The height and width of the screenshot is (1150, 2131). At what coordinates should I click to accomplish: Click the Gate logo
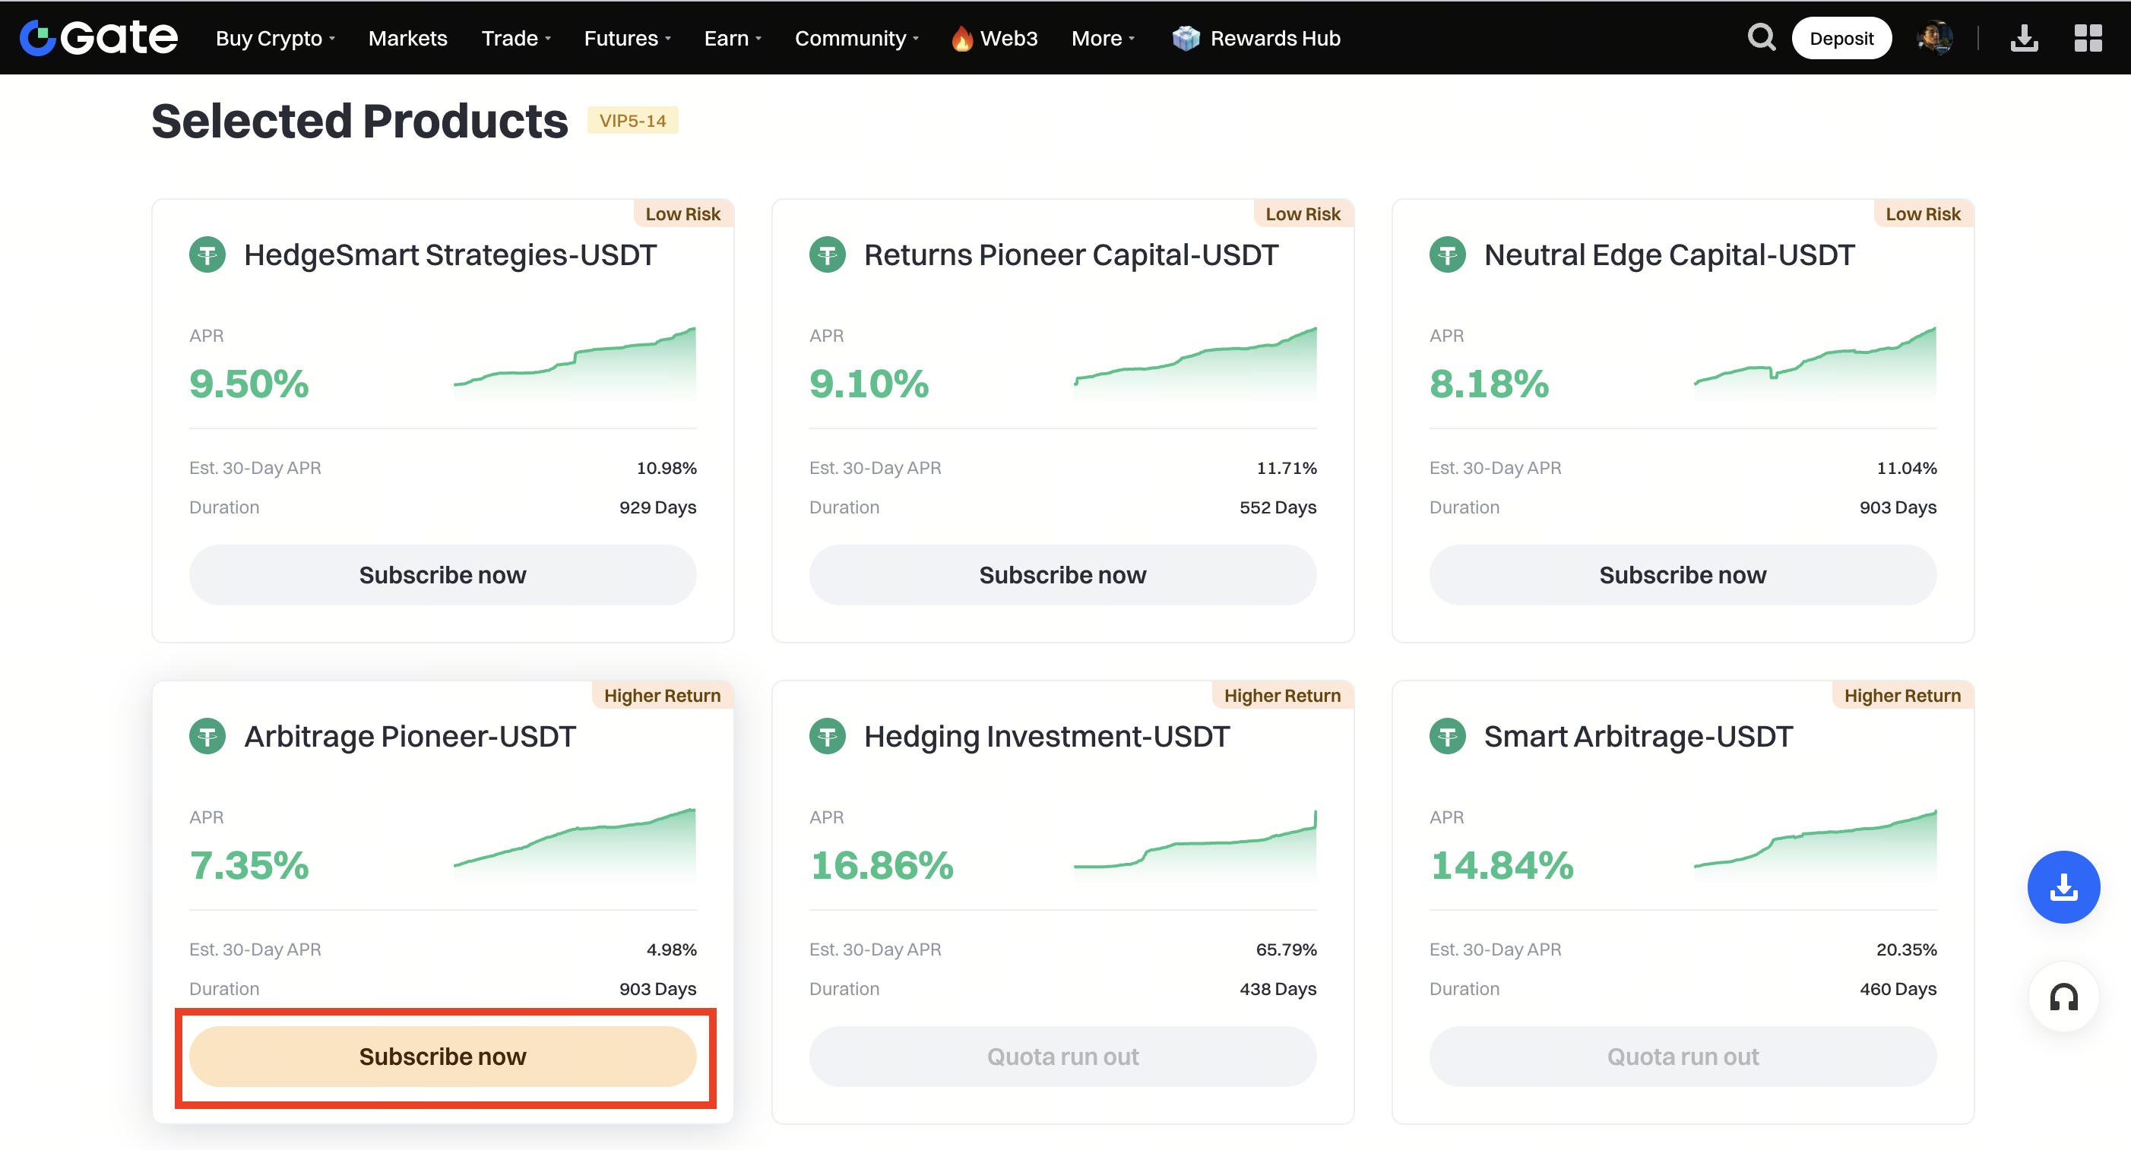(100, 37)
